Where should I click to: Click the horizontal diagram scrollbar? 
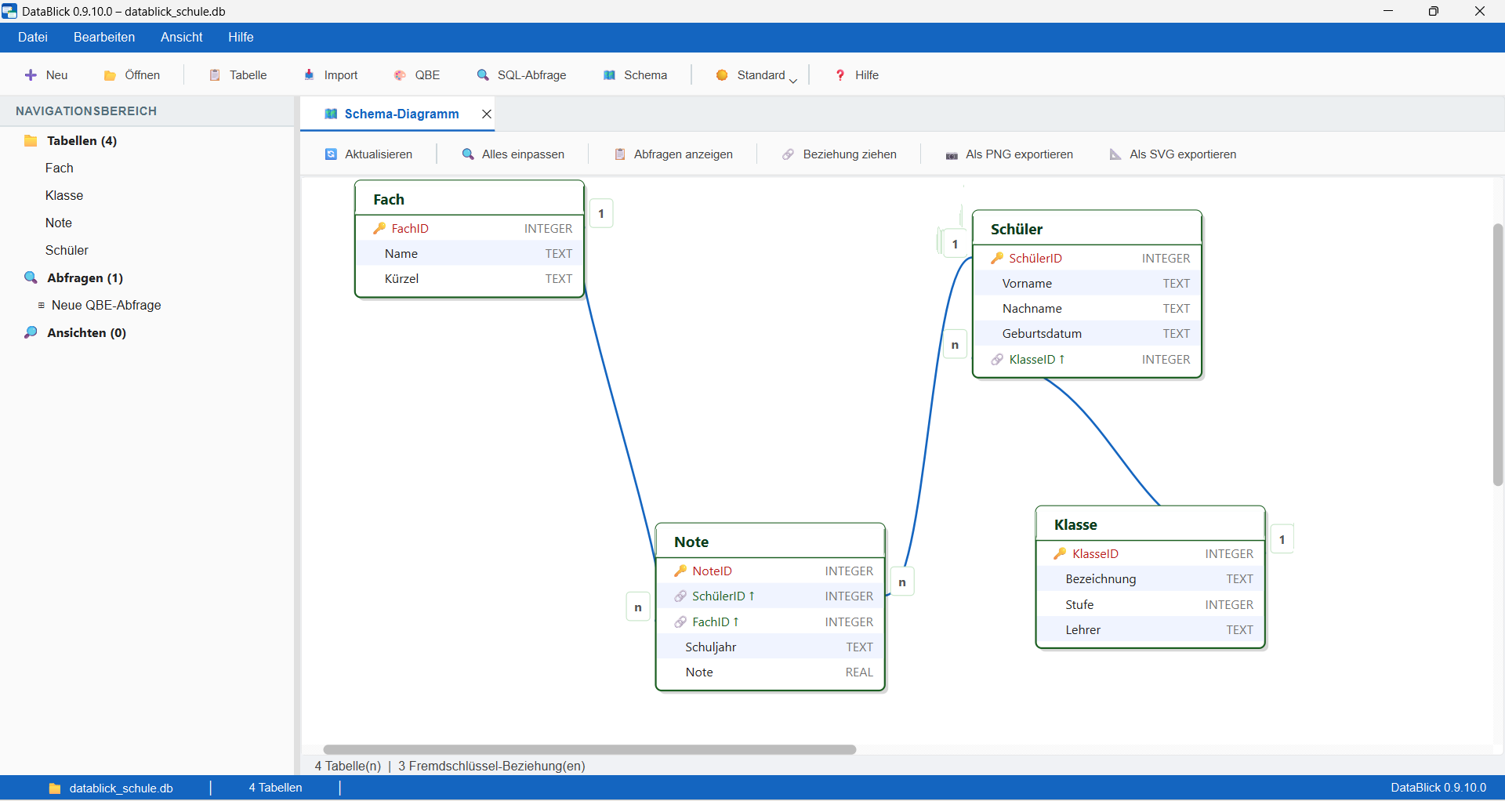pyautogui.click(x=589, y=750)
